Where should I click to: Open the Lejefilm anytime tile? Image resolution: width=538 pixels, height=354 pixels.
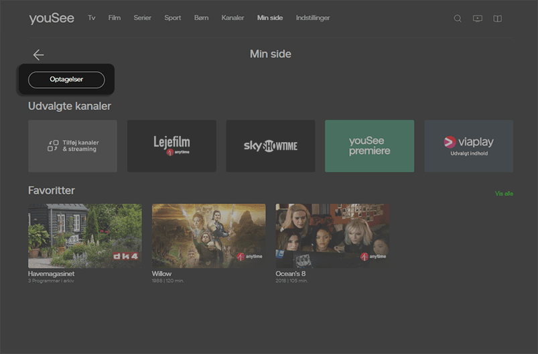[172, 146]
